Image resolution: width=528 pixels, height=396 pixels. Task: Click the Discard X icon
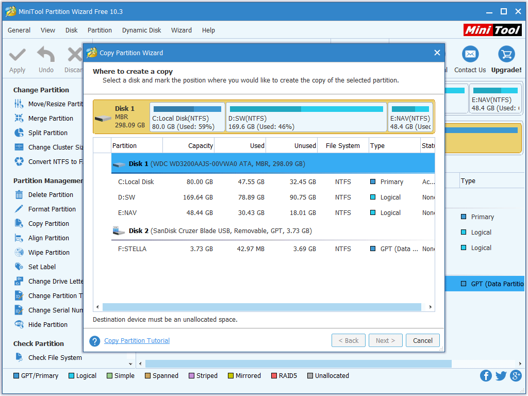click(75, 55)
